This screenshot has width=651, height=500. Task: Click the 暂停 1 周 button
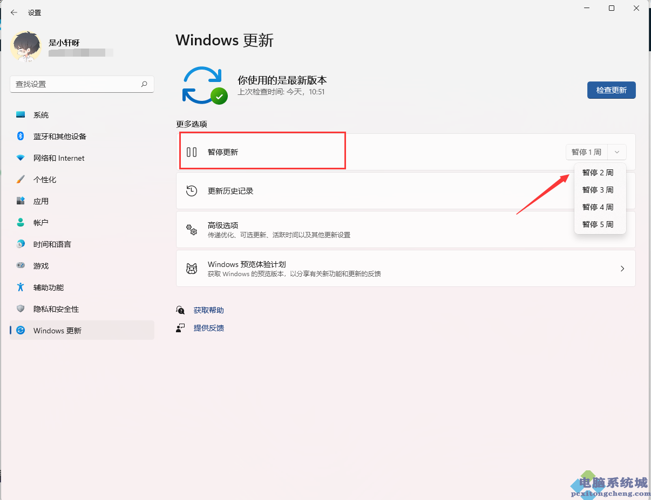click(x=587, y=152)
